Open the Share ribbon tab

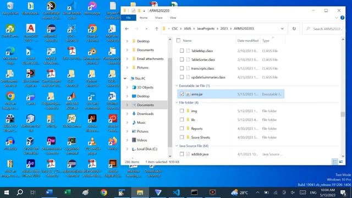[x=159, y=18]
